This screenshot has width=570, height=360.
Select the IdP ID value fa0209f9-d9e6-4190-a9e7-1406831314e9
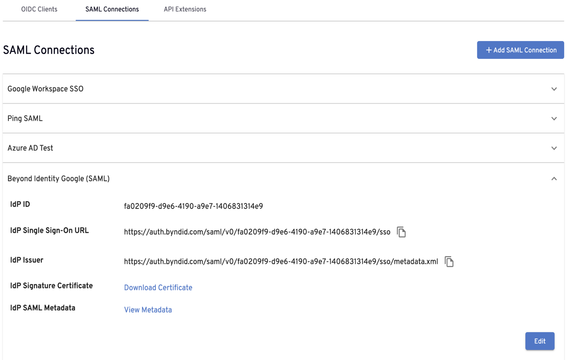click(x=193, y=206)
